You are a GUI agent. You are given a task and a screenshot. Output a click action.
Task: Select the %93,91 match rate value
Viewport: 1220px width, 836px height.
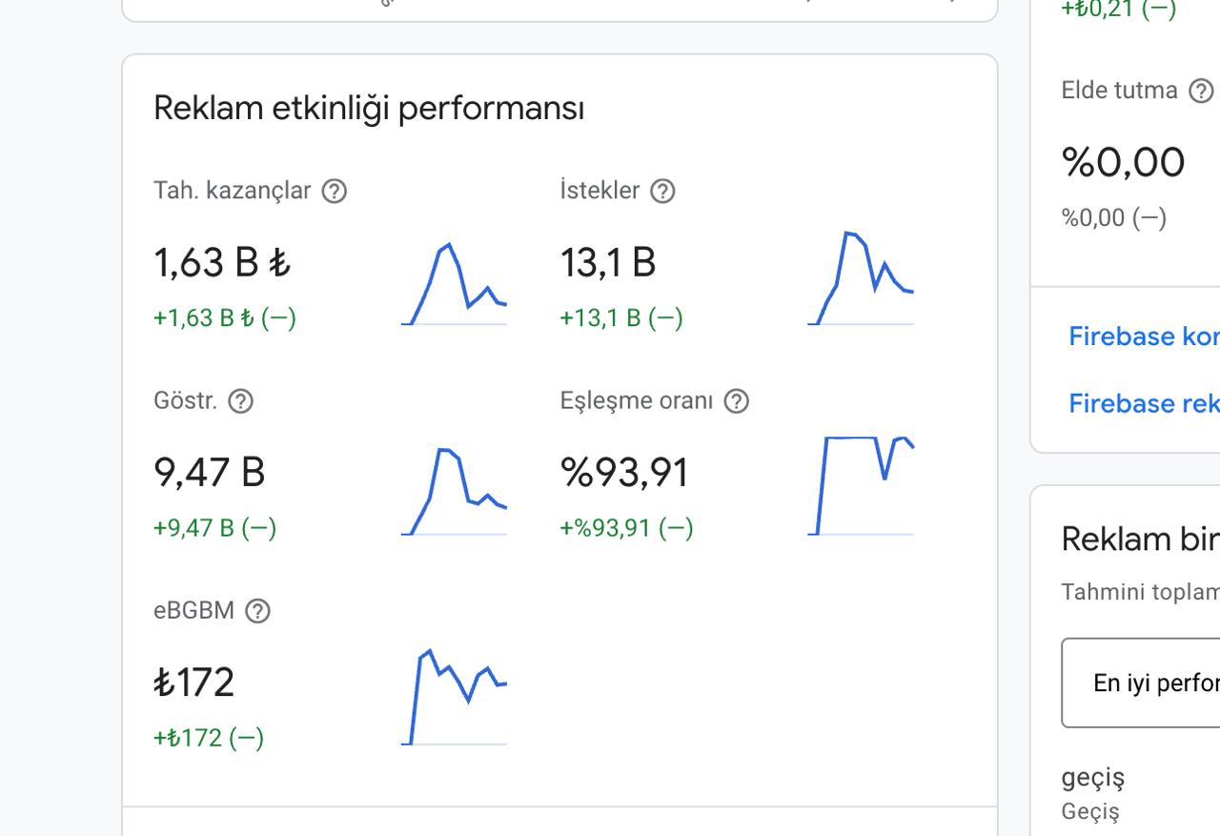coord(624,472)
